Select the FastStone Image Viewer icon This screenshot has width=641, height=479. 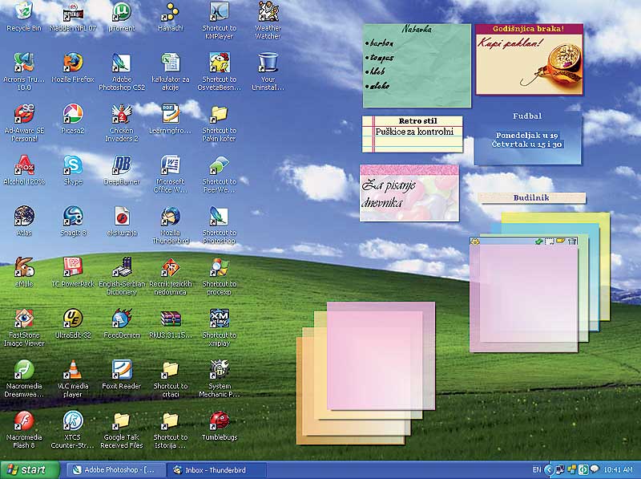click(x=24, y=318)
